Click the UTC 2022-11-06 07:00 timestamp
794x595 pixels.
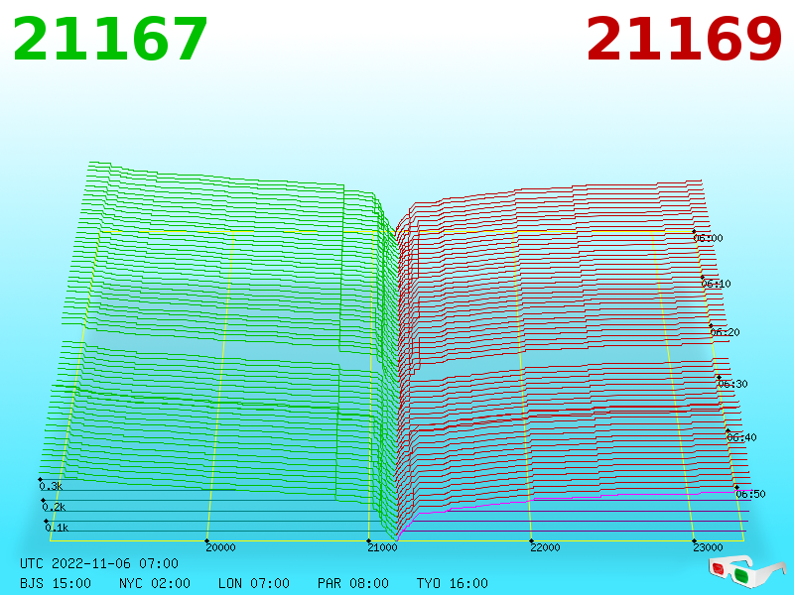point(99,563)
